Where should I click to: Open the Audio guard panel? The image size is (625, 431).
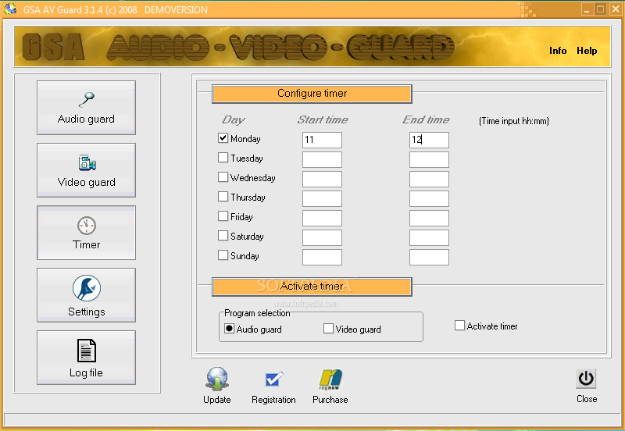[x=86, y=108]
